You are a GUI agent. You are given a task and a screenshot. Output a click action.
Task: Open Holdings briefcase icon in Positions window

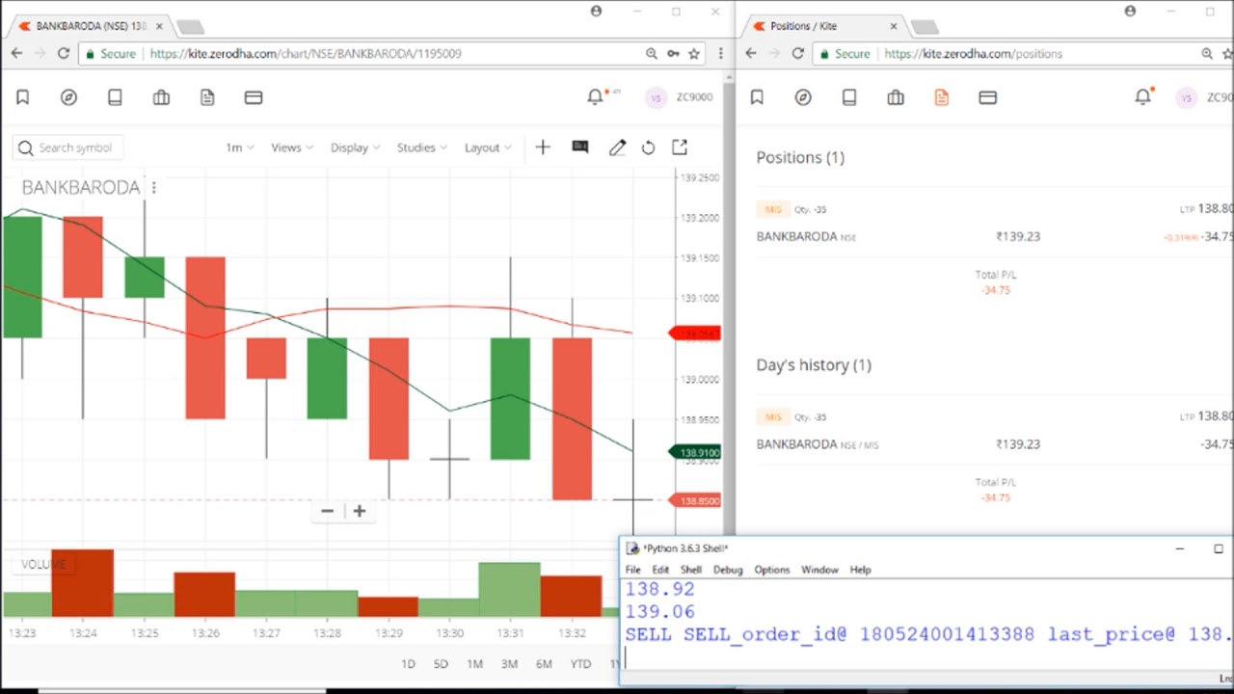(896, 97)
